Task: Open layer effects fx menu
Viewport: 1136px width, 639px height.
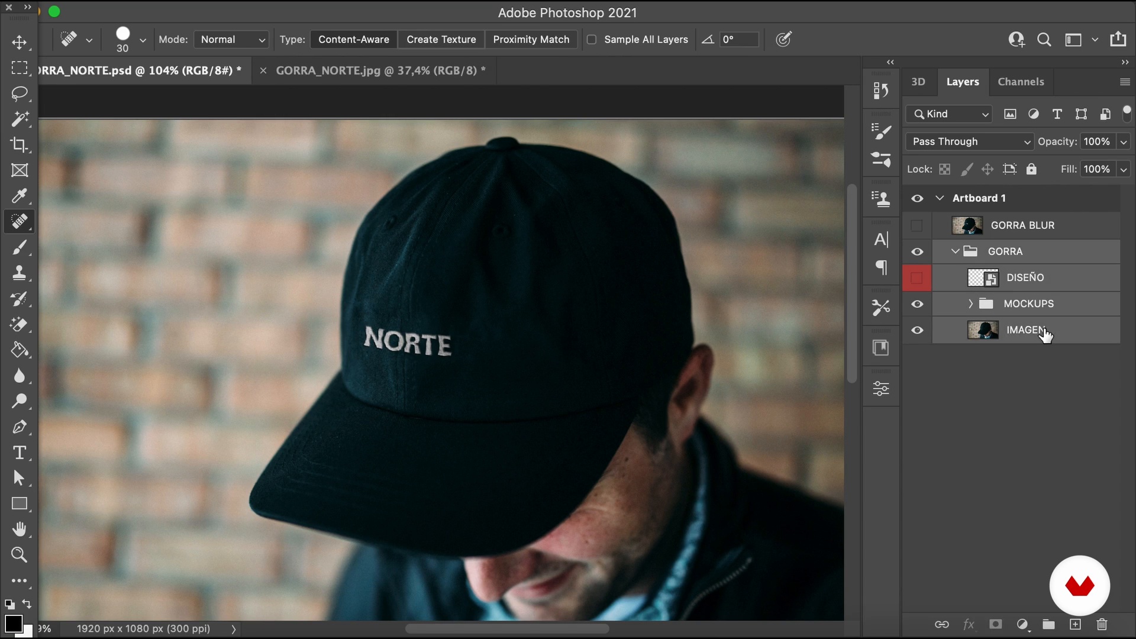Action: (969, 624)
